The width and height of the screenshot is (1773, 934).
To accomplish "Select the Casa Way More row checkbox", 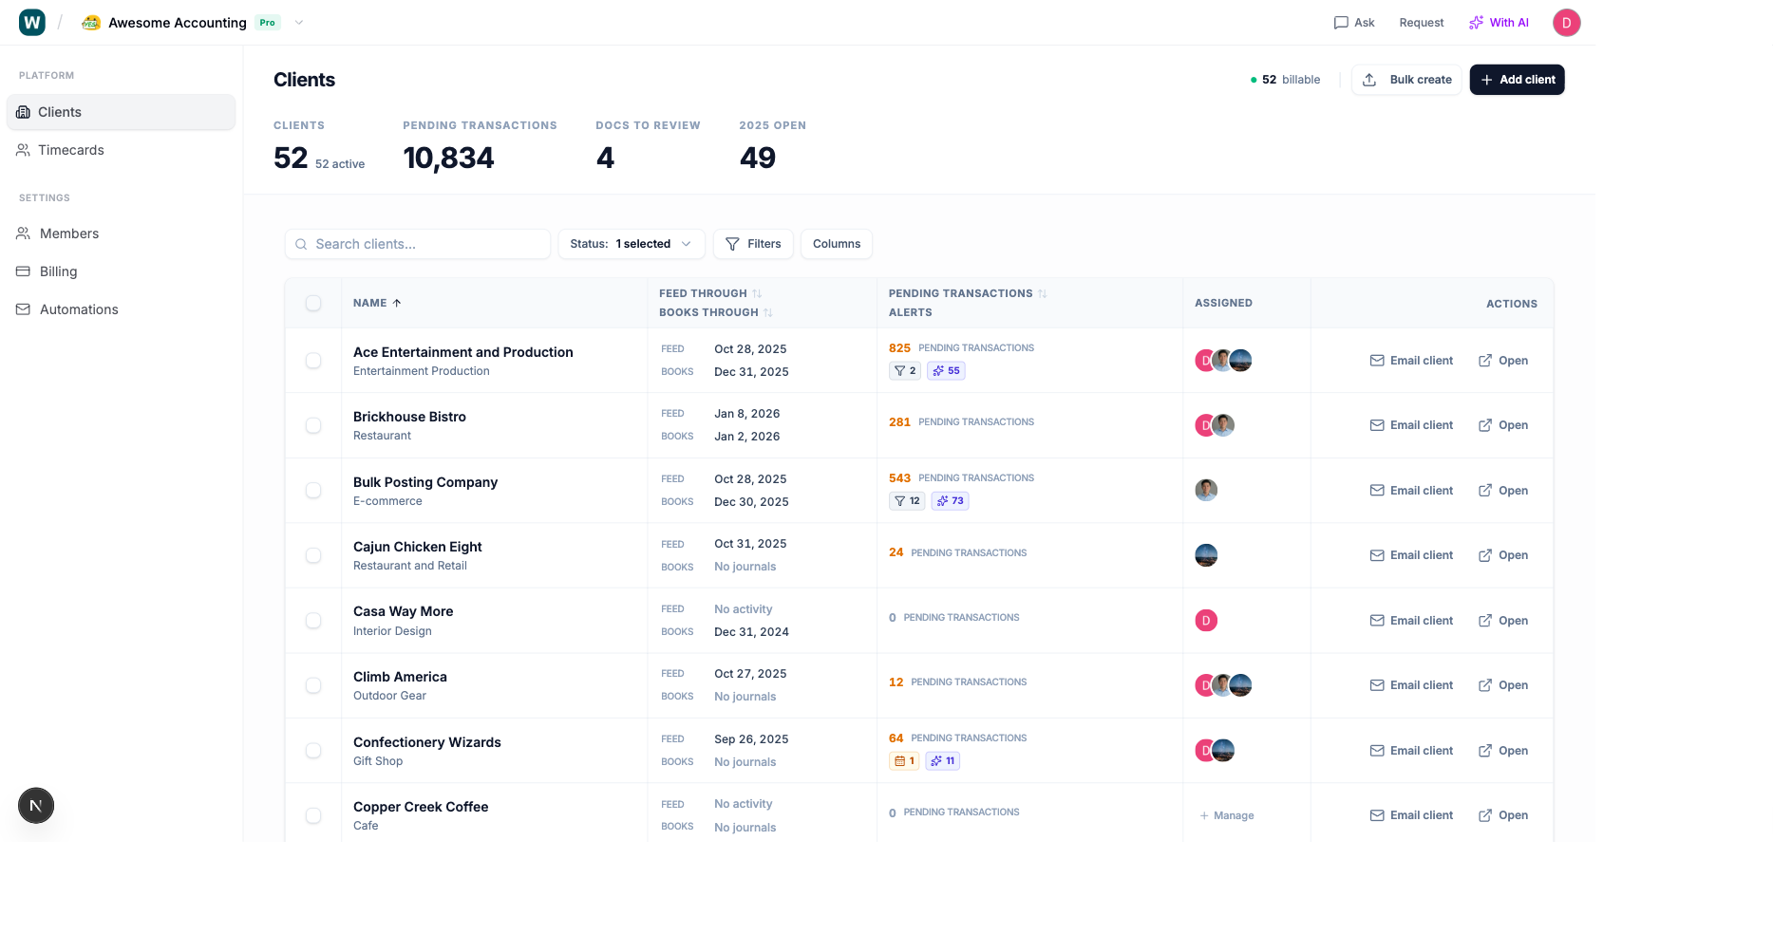I will pos(313,621).
